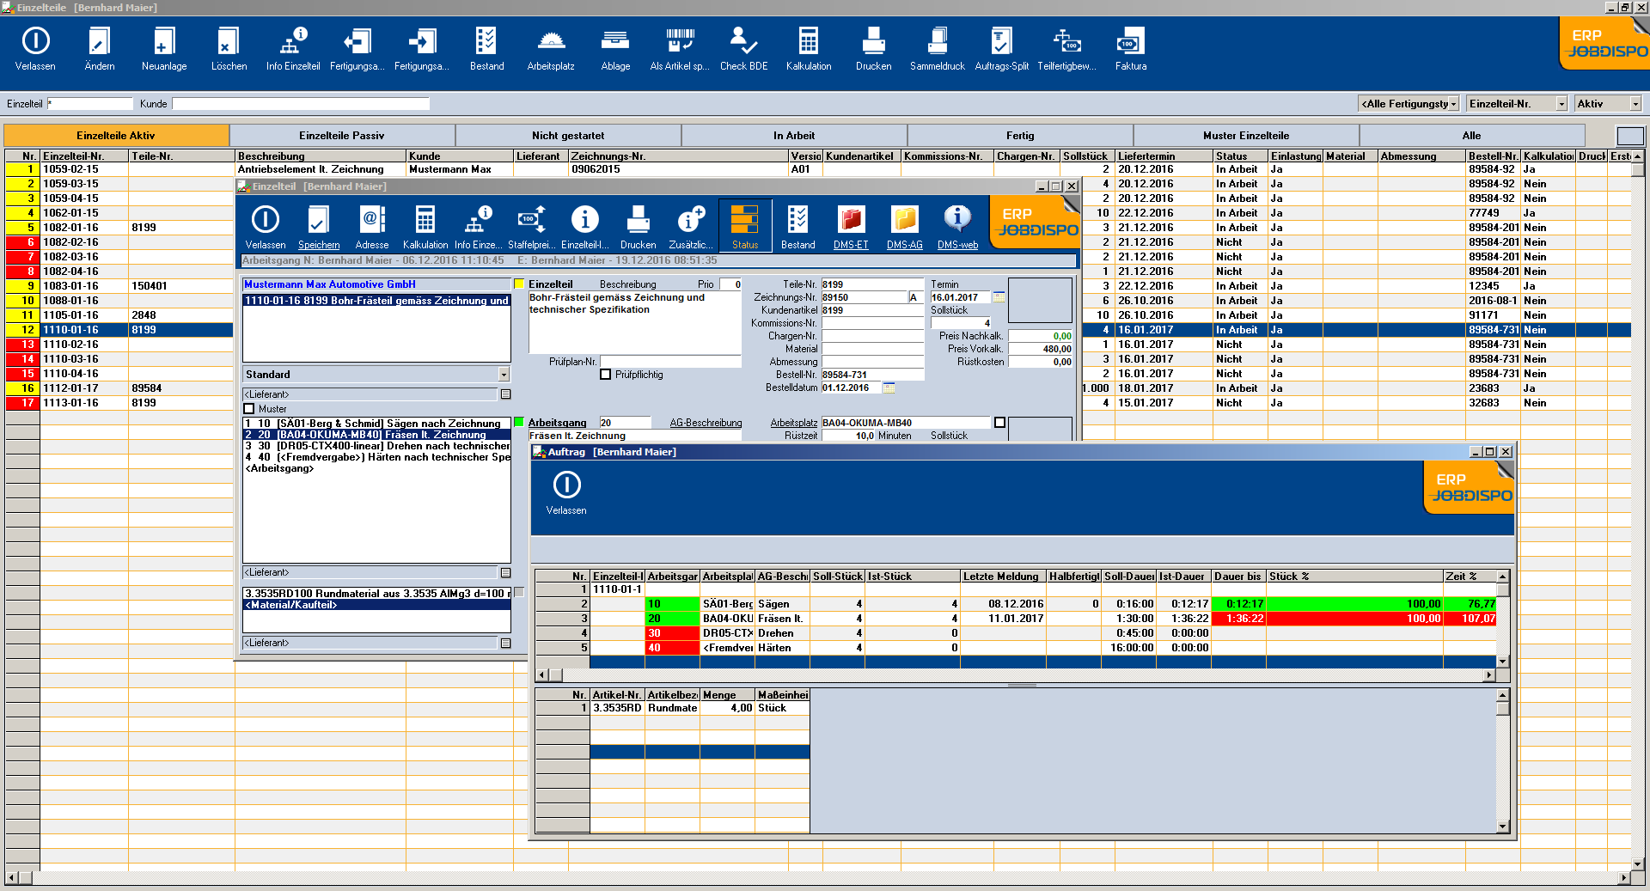Image resolution: width=1650 pixels, height=891 pixels.
Task: Click the Speichern button in the Einzelteil window
Action: [x=318, y=225]
